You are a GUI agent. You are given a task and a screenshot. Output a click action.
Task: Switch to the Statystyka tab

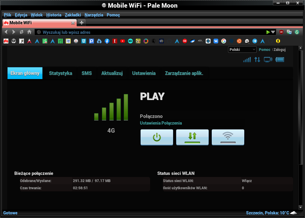click(60, 73)
